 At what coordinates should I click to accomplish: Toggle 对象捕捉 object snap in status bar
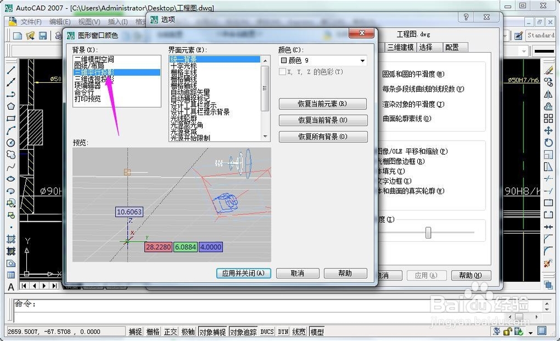(x=212, y=331)
